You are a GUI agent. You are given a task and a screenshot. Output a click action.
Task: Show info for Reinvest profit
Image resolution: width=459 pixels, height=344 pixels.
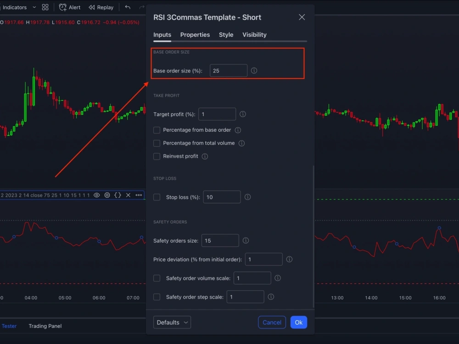[205, 156]
